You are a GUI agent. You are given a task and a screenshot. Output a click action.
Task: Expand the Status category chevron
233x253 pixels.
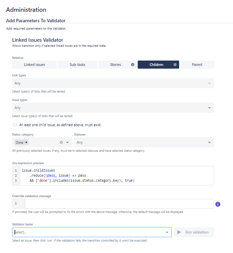coord(67,142)
